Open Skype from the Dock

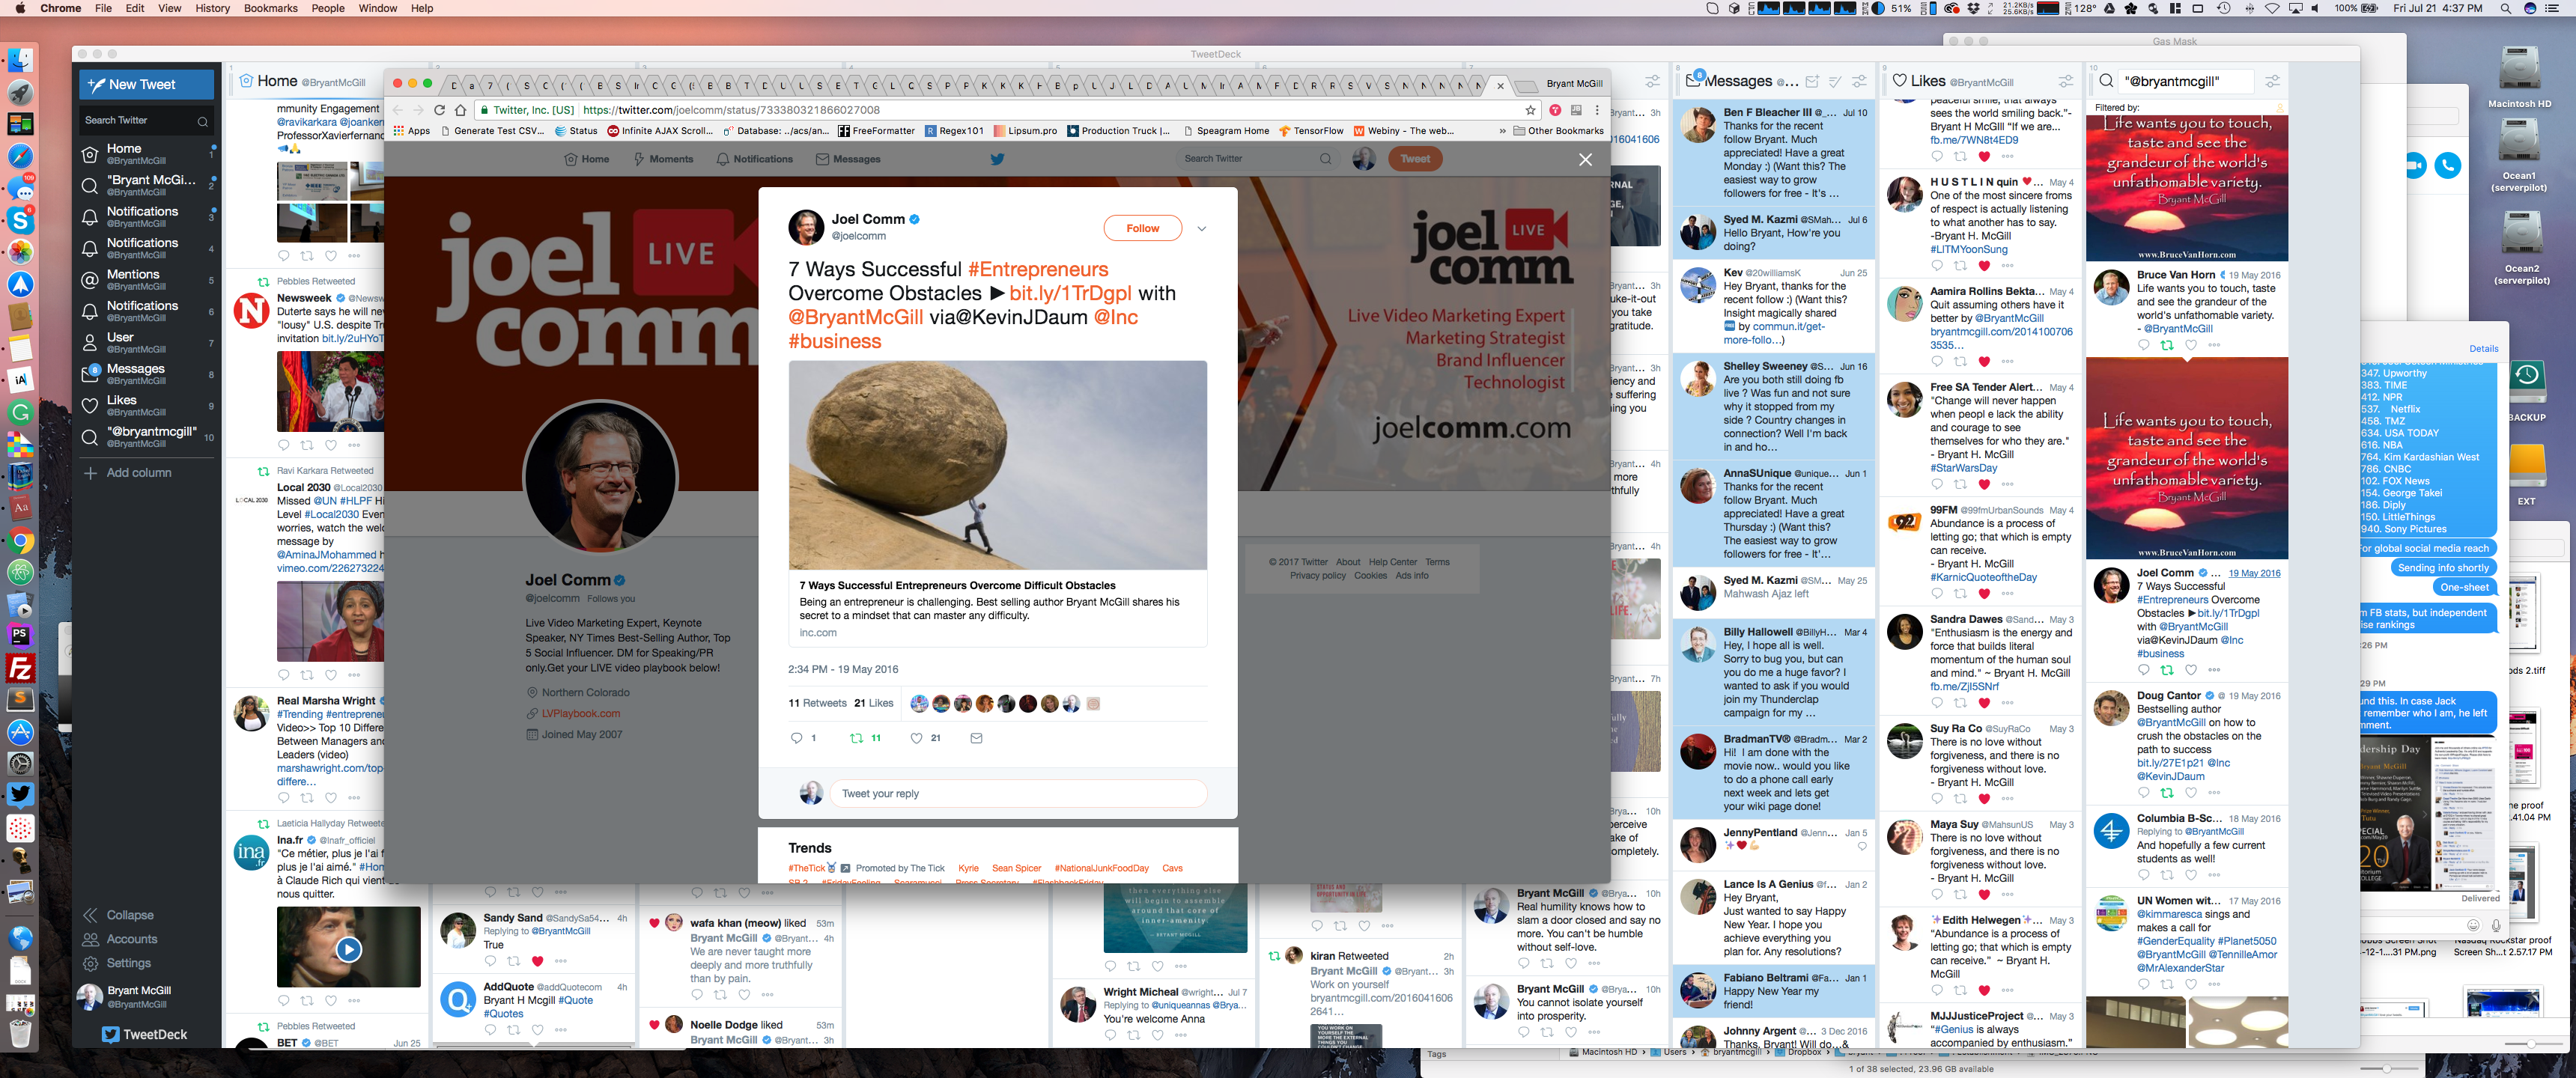coord(20,219)
